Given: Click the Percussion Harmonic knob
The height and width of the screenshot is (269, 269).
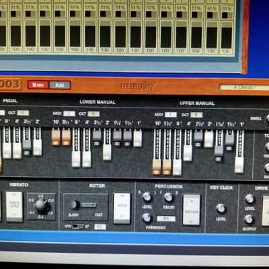Looking at the screenshot, I should [147, 218].
